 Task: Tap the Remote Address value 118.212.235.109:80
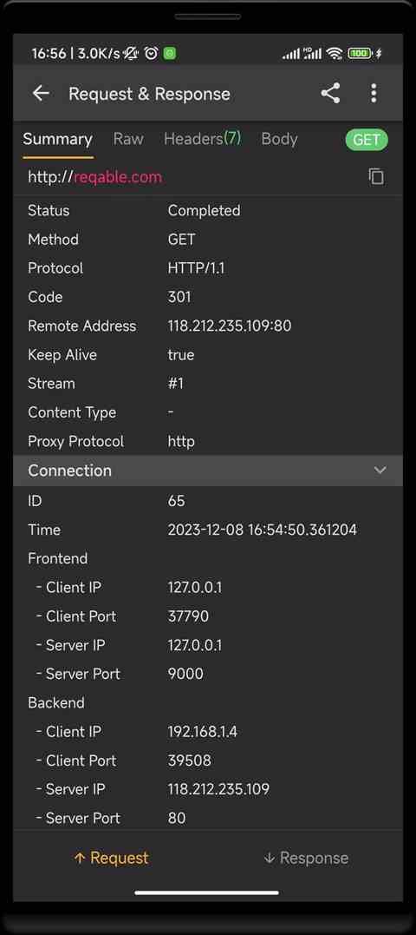(x=230, y=326)
